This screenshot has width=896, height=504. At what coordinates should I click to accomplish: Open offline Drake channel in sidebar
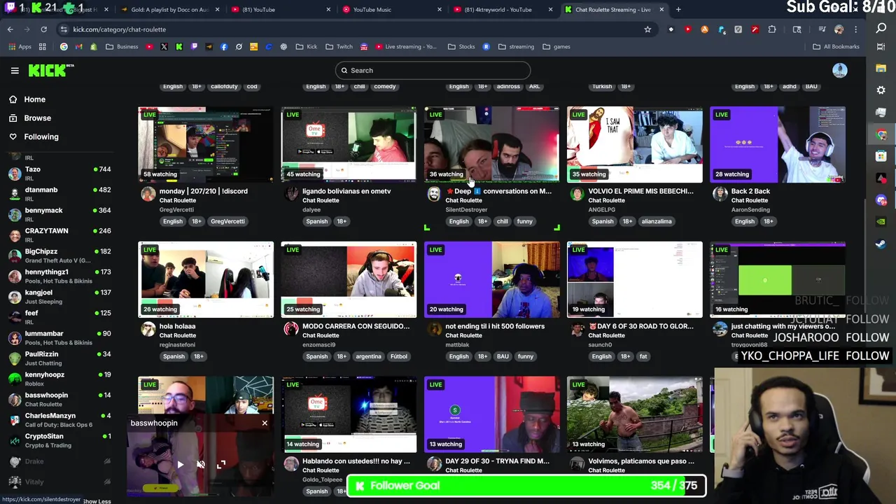[x=60, y=461]
